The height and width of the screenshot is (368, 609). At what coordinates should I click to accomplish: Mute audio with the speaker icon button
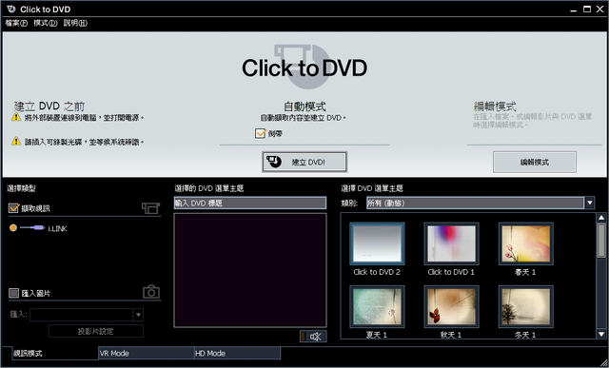coord(313,337)
